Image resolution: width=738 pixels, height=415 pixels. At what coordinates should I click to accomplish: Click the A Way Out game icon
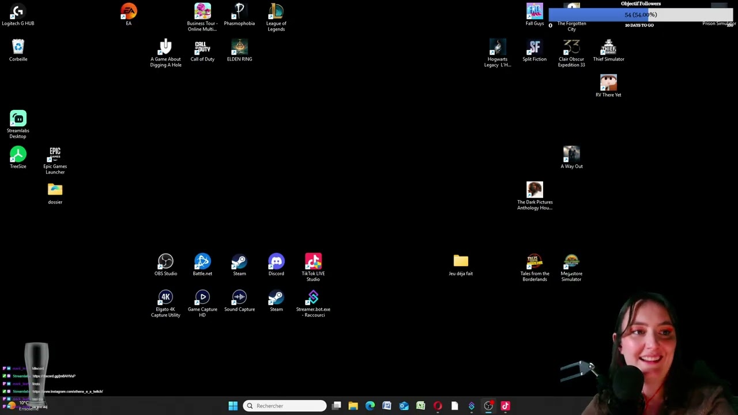[x=571, y=157]
